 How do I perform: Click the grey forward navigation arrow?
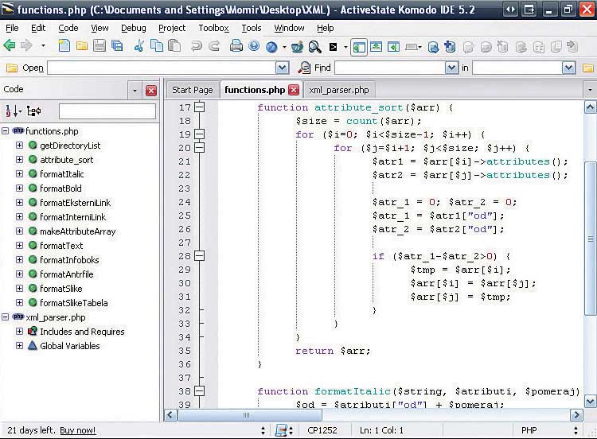tap(26, 46)
